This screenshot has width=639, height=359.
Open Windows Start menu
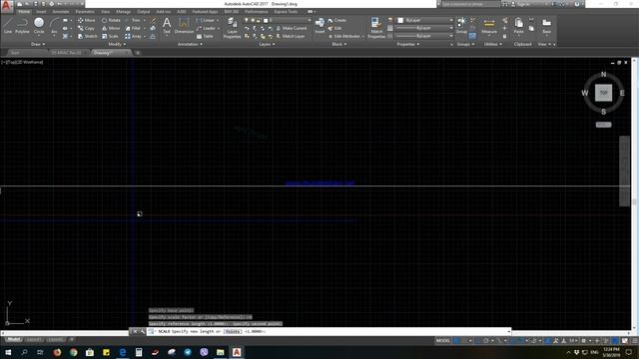[8, 352]
